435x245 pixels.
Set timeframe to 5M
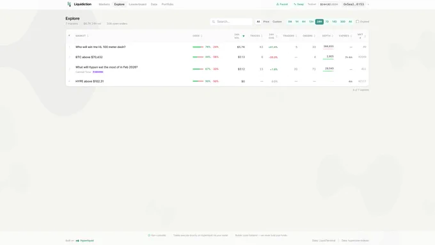point(290,22)
